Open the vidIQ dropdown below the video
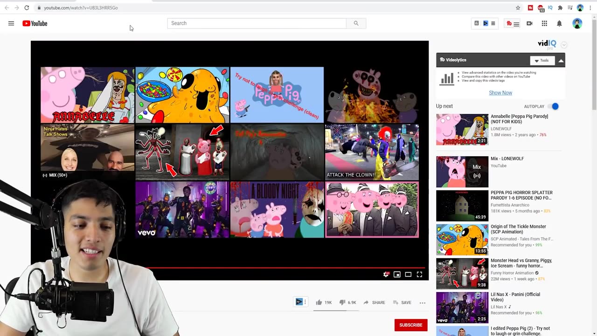597x336 pixels. (301, 302)
